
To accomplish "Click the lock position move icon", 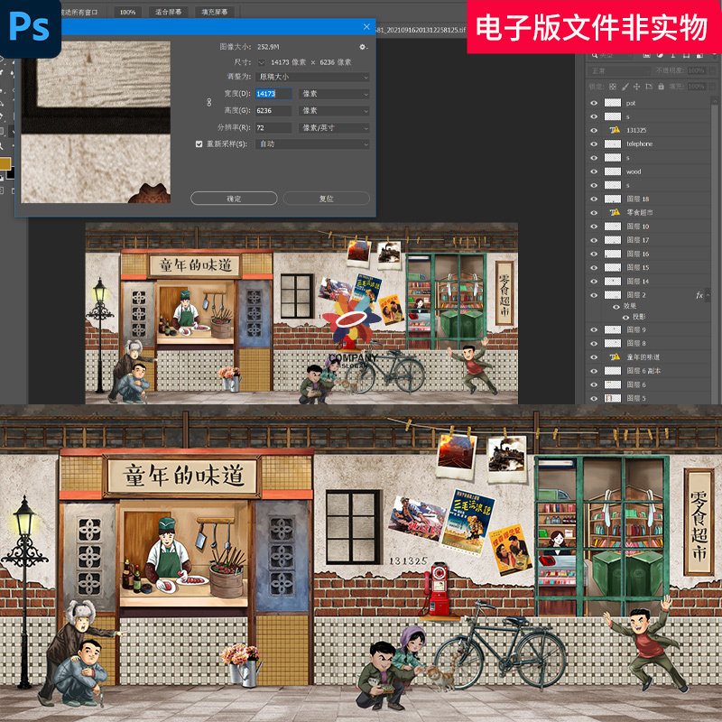I will (637, 87).
